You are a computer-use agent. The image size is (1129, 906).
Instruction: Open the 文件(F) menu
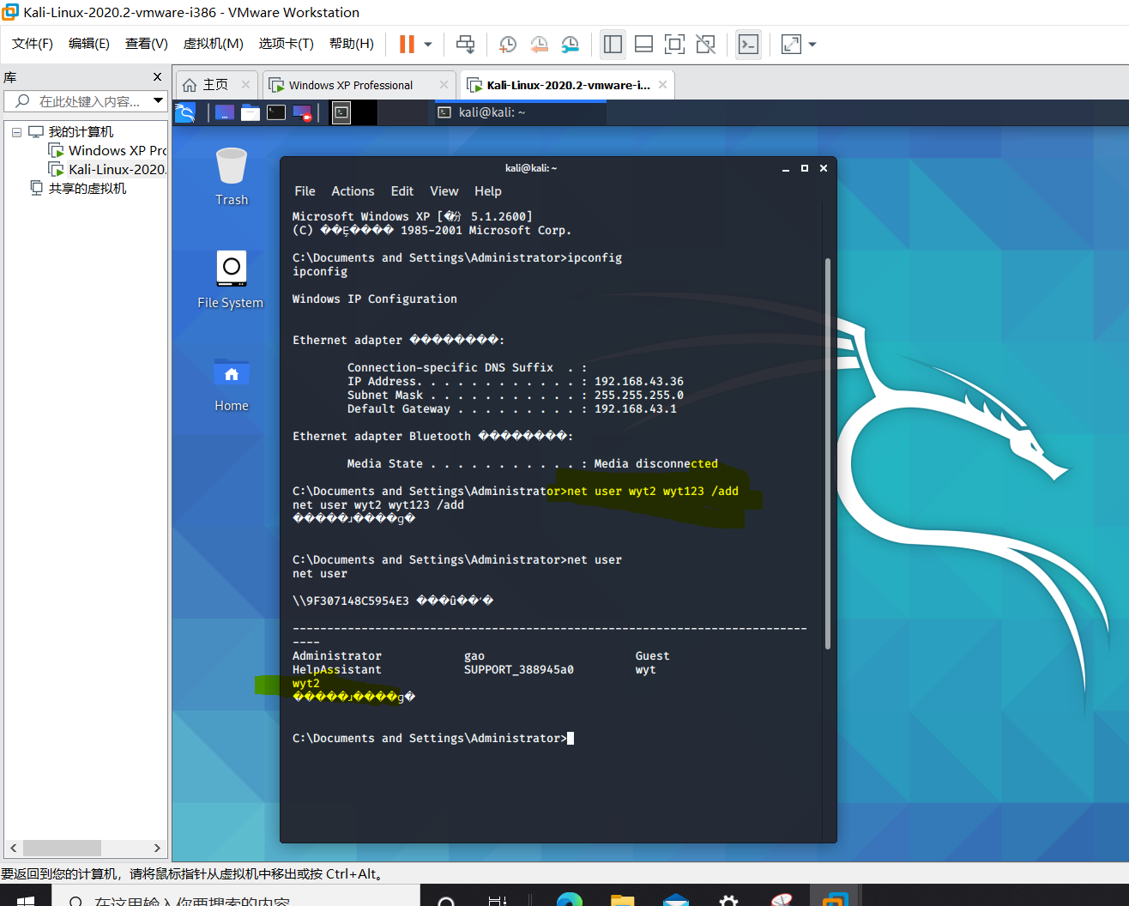33,44
